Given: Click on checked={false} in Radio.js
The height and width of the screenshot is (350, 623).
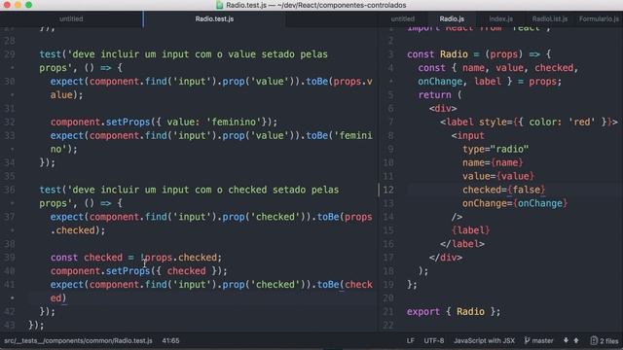Looking at the screenshot, I should [504, 190].
